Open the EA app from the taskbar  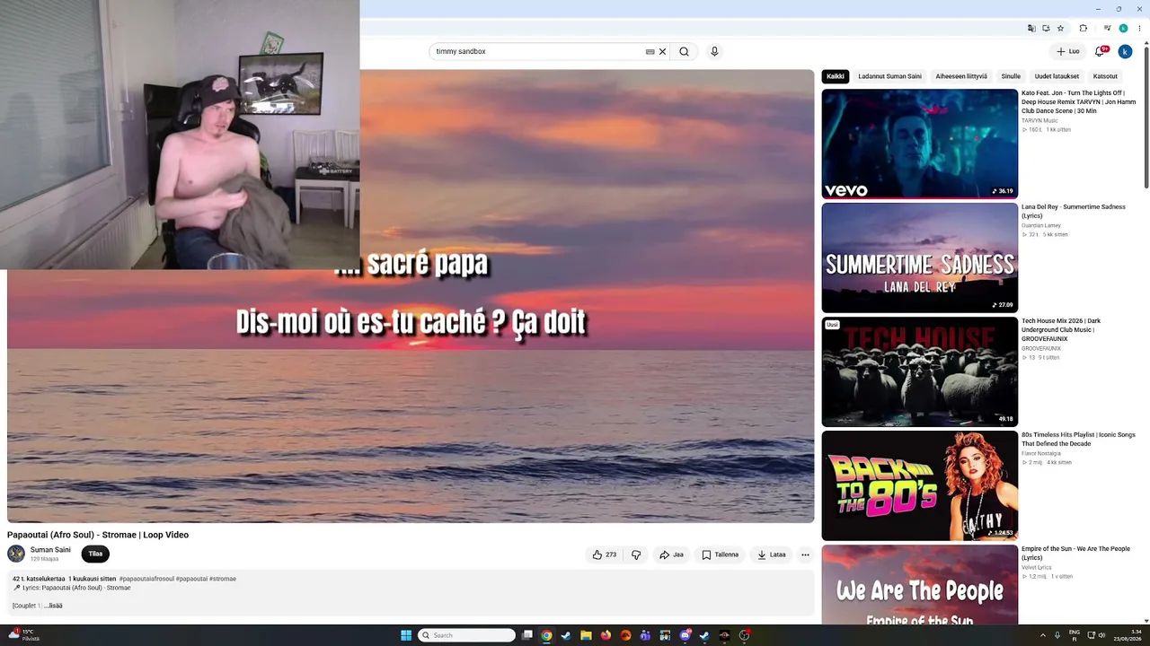625,635
